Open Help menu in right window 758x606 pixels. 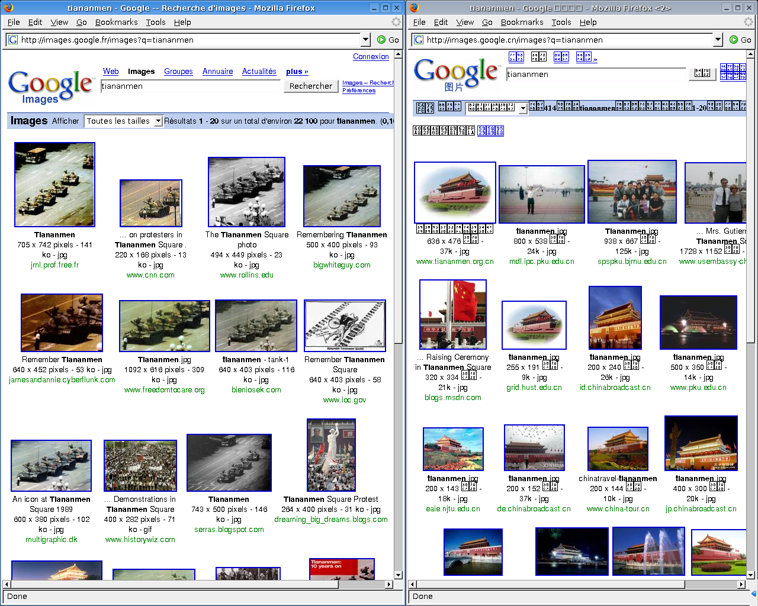(x=588, y=22)
